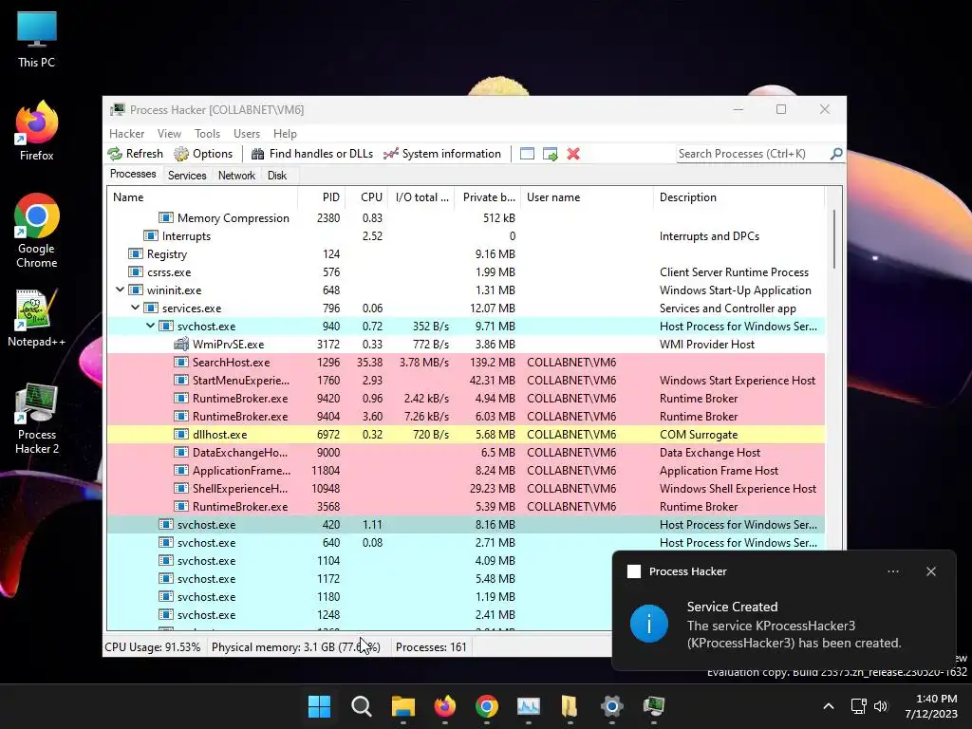Select the StartMenuExperience process row
This screenshot has width=972, height=729.
(x=466, y=380)
